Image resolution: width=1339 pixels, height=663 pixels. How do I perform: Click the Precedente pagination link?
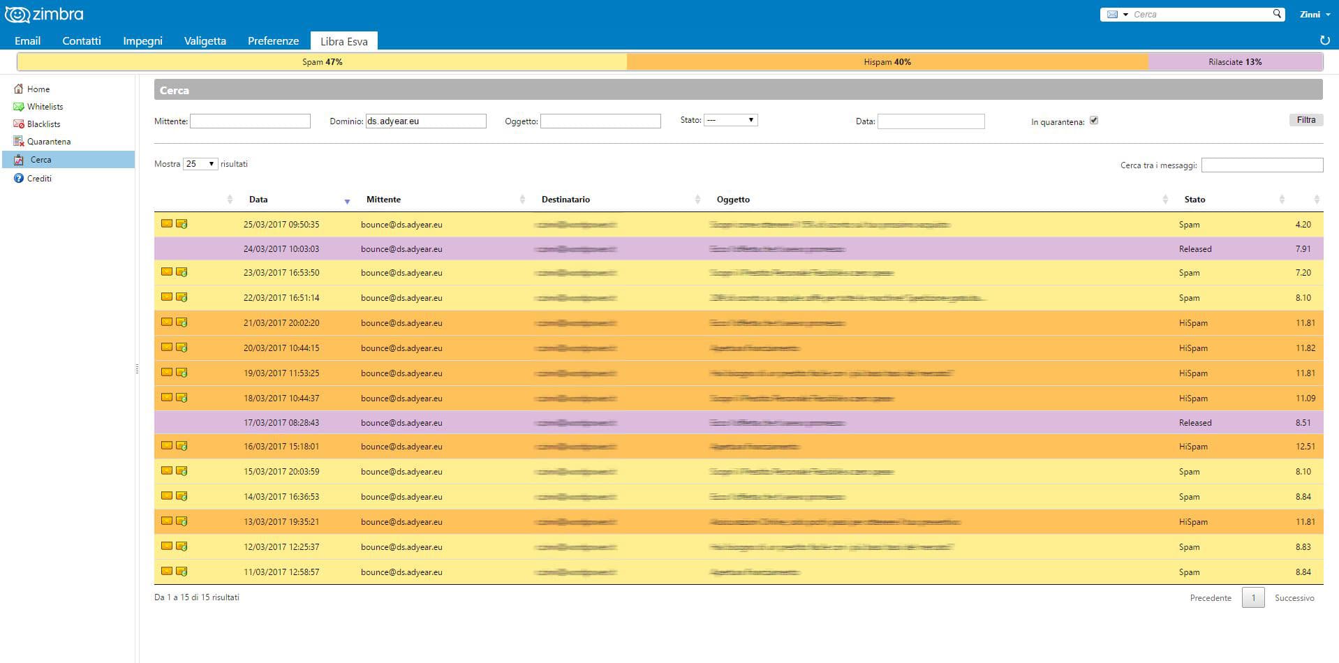1211,598
